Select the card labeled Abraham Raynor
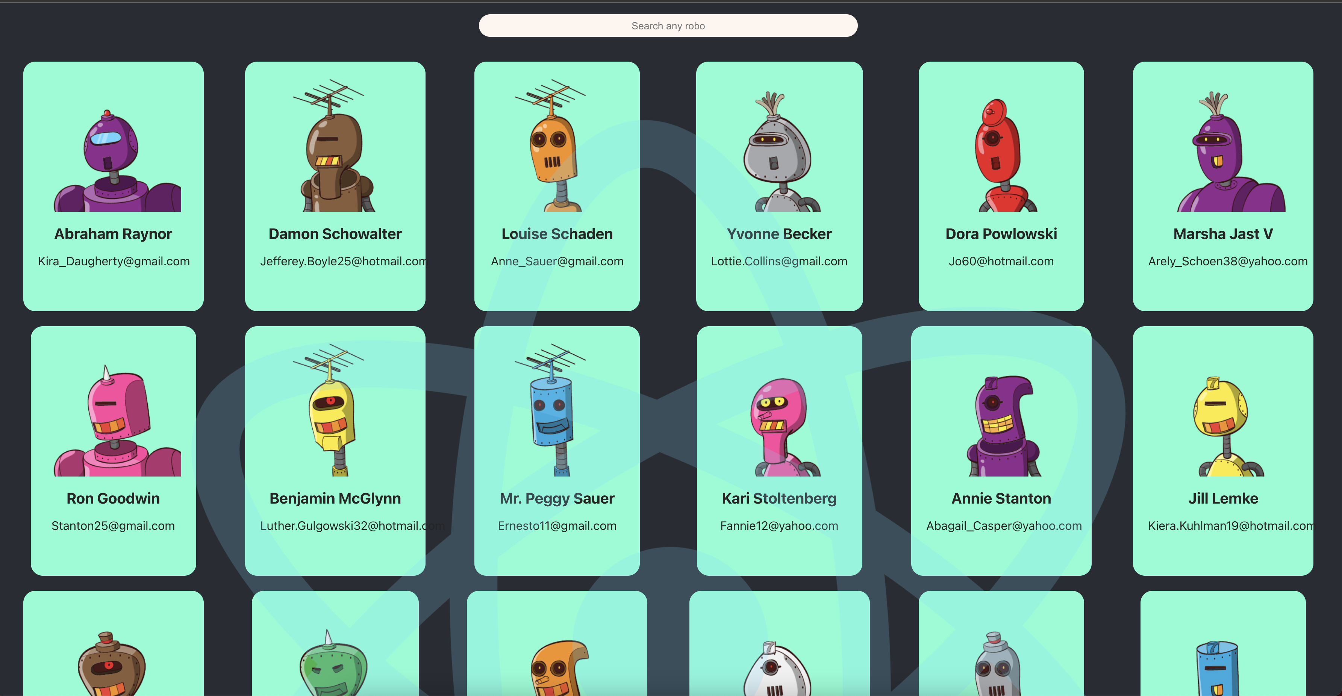This screenshot has width=1342, height=696. tap(113, 185)
